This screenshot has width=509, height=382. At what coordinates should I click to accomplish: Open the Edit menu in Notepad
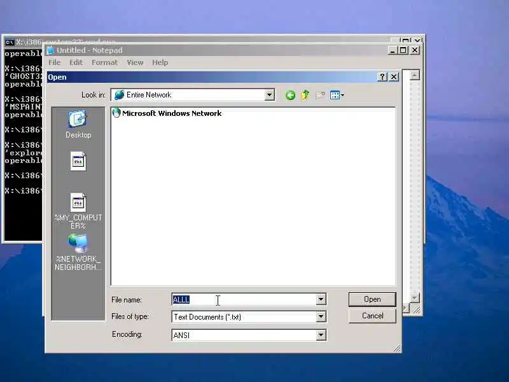click(x=76, y=62)
